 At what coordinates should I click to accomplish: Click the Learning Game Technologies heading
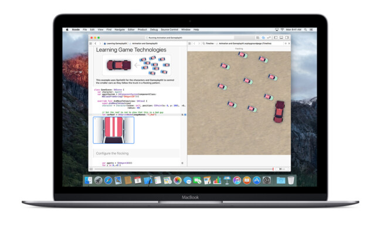tap(131, 50)
